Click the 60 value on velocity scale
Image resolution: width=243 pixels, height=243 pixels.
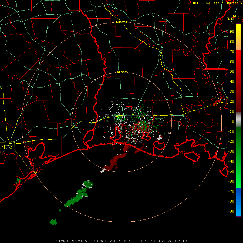coord(232,61)
